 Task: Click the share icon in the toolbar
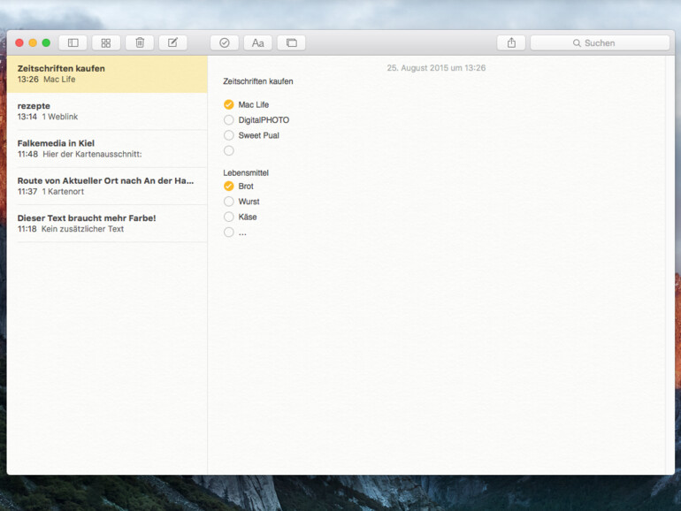pyautogui.click(x=511, y=42)
